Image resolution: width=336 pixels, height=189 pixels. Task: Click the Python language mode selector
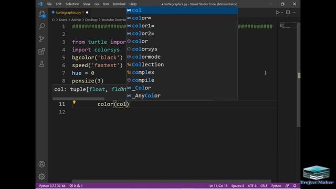pyautogui.click(x=276, y=186)
